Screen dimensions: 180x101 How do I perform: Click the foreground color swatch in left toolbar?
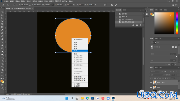tap(2, 81)
